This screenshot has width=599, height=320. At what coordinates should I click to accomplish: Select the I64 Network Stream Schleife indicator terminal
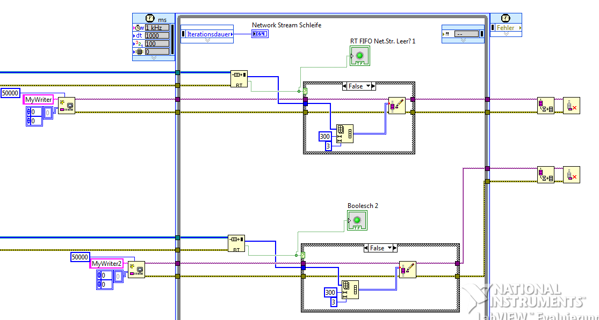(x=260, y=34)
